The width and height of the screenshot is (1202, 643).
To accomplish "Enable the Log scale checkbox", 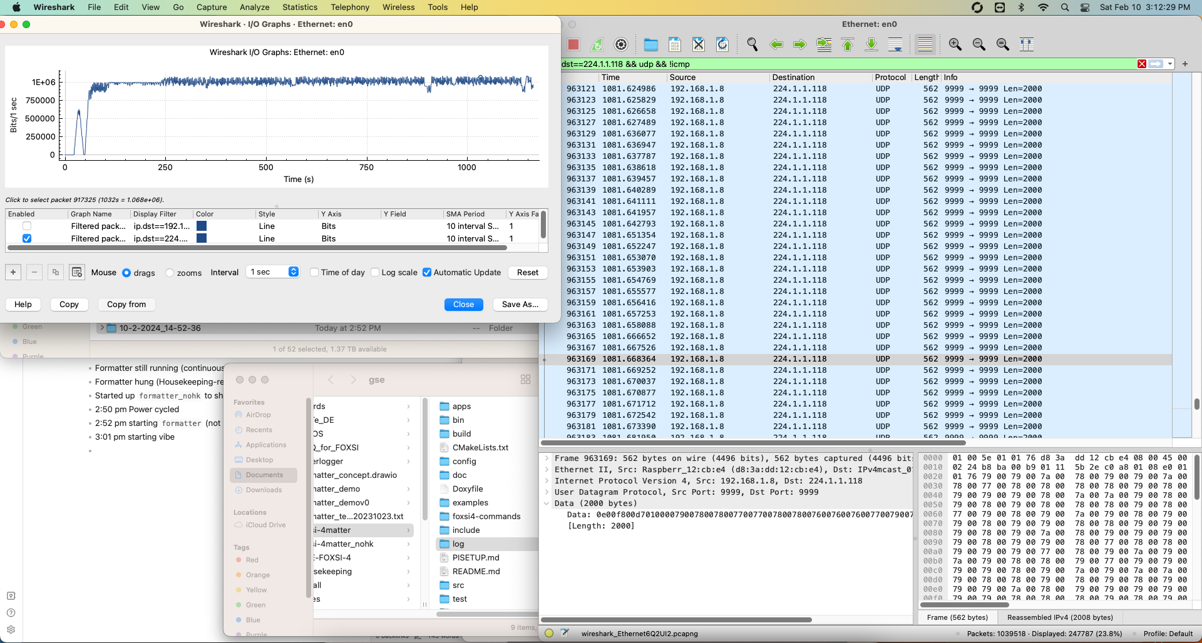I will (375, 272).
